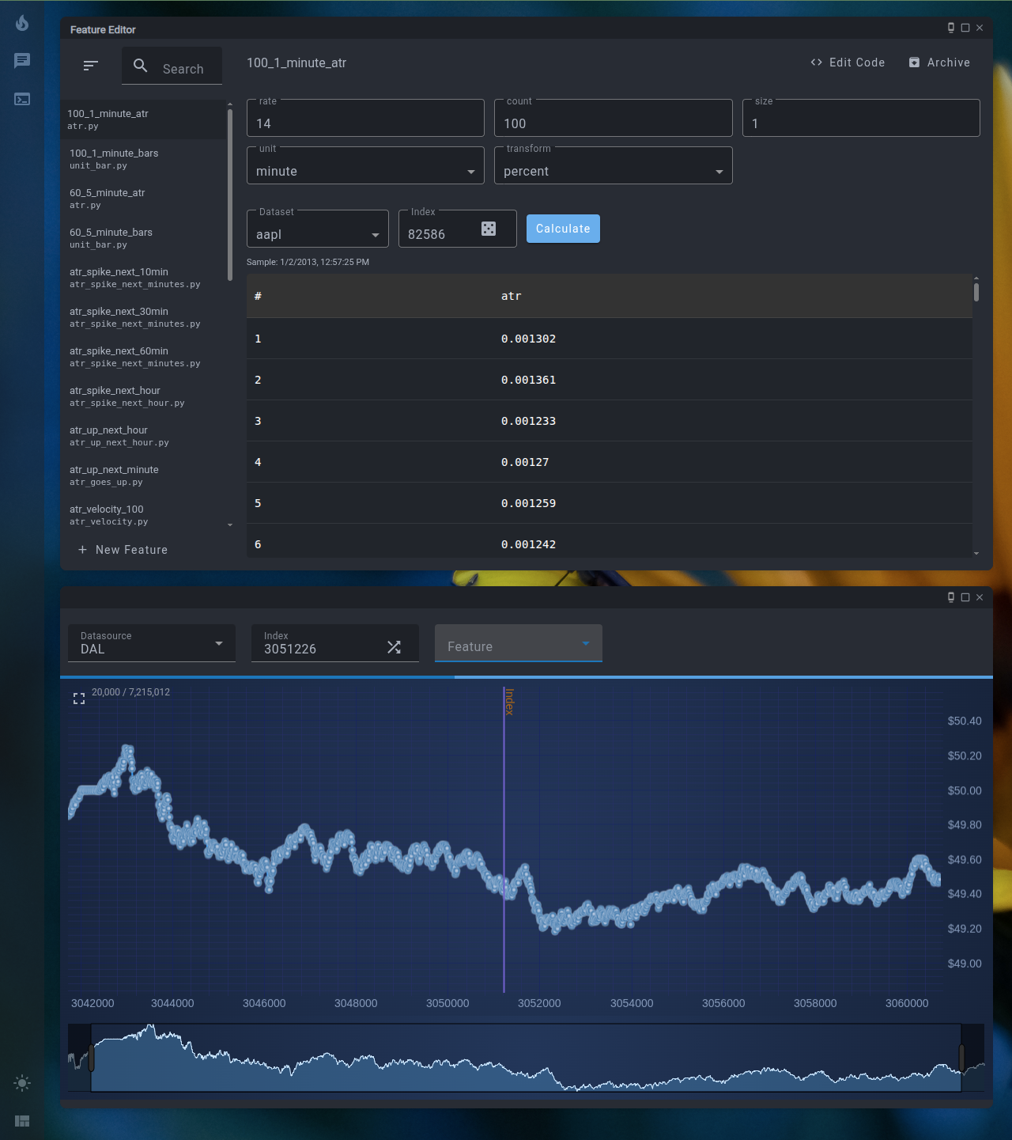Click the value 0.00127 in row 4
1012x1140 pixels.
tap(525, 462)
